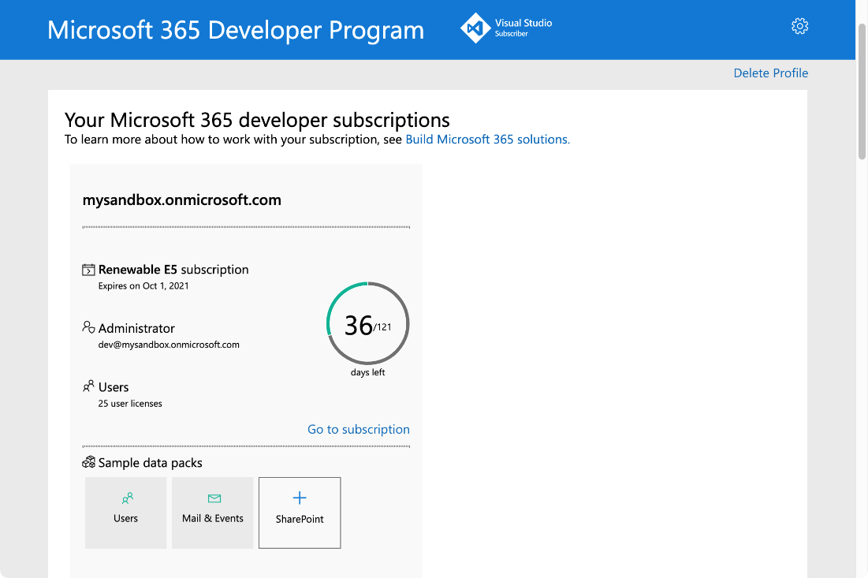Viewport: 868px width, 578px height.
Task: Open the settings gear menu
Action: click(799, 25)
